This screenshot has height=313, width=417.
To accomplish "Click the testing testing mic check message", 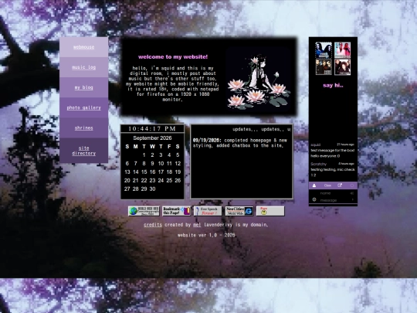I will (333, 172).
